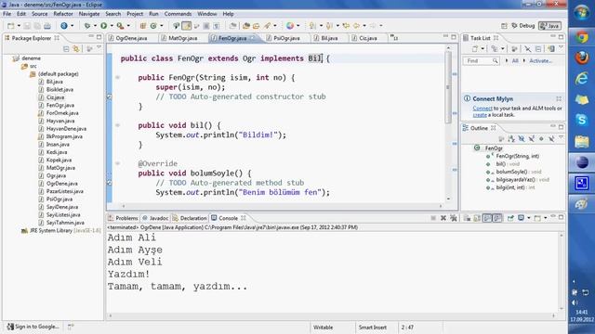Viewport: 595px width, 334px height.
Task: Click the Java perspective button
Action: [x=549, y=26]
